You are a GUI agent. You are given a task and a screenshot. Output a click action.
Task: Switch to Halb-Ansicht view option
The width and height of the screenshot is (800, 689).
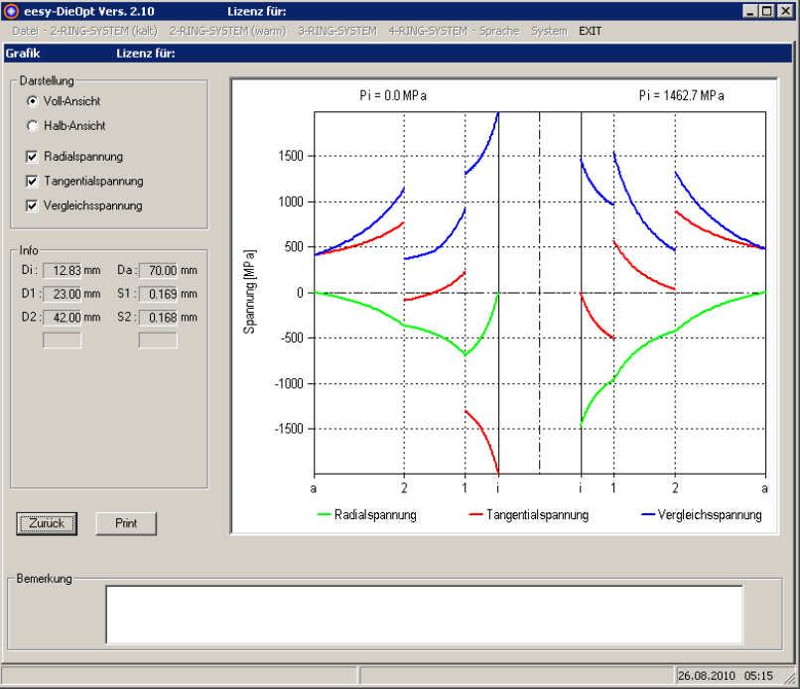pos(33,126)
